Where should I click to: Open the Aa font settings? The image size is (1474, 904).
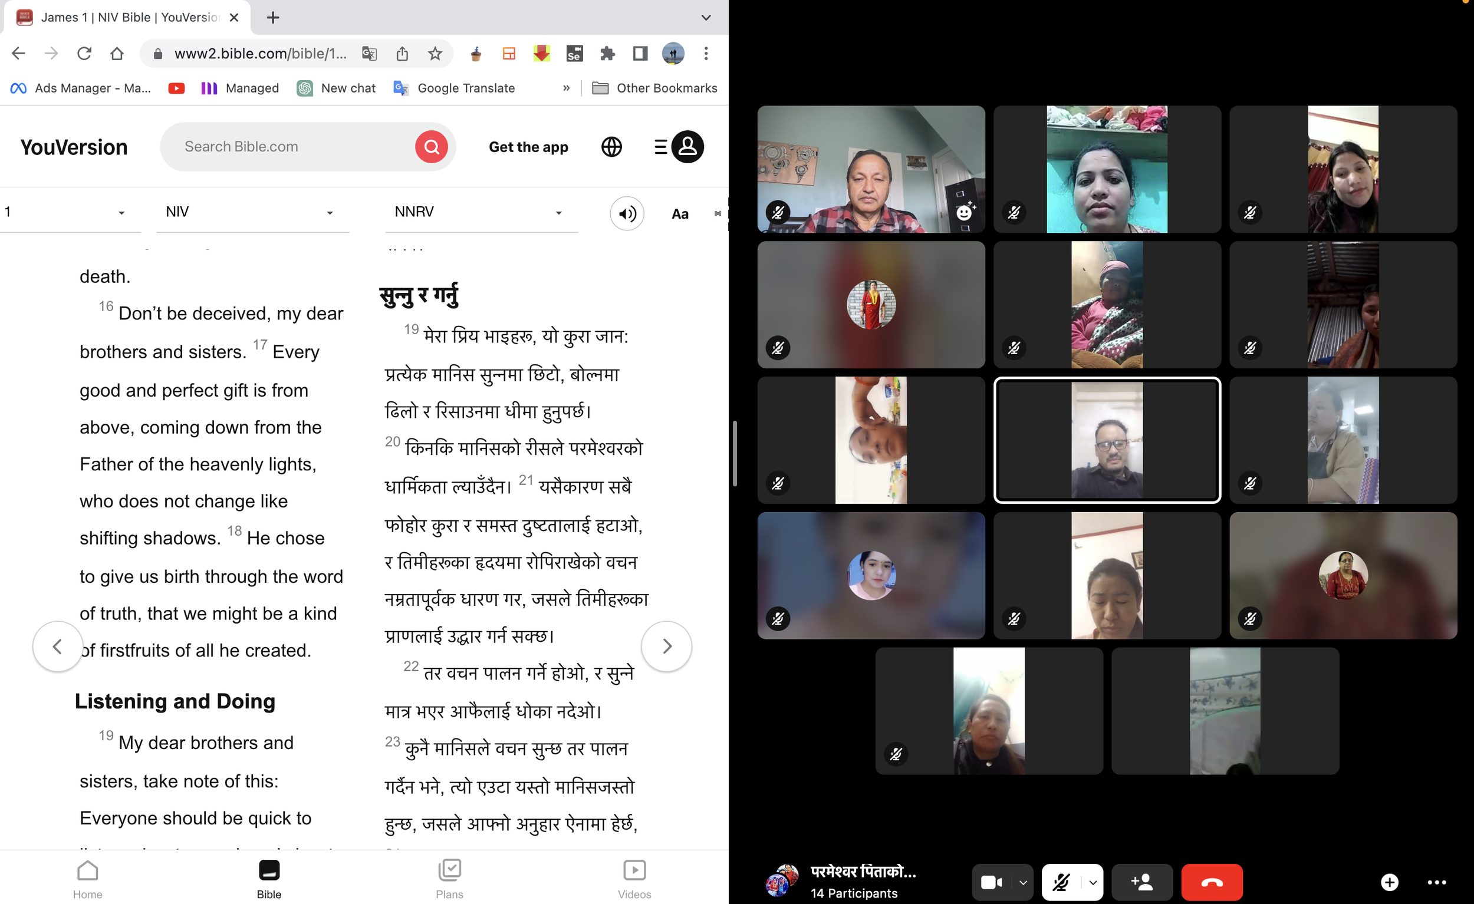tap(680, 213)
